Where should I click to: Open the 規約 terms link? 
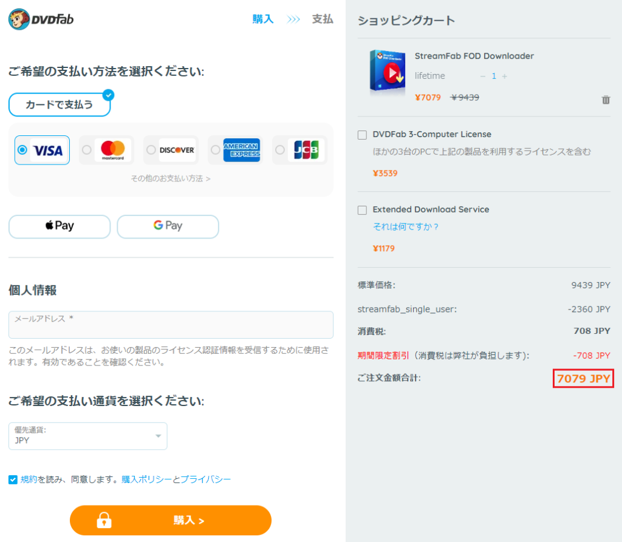point(29,479)
